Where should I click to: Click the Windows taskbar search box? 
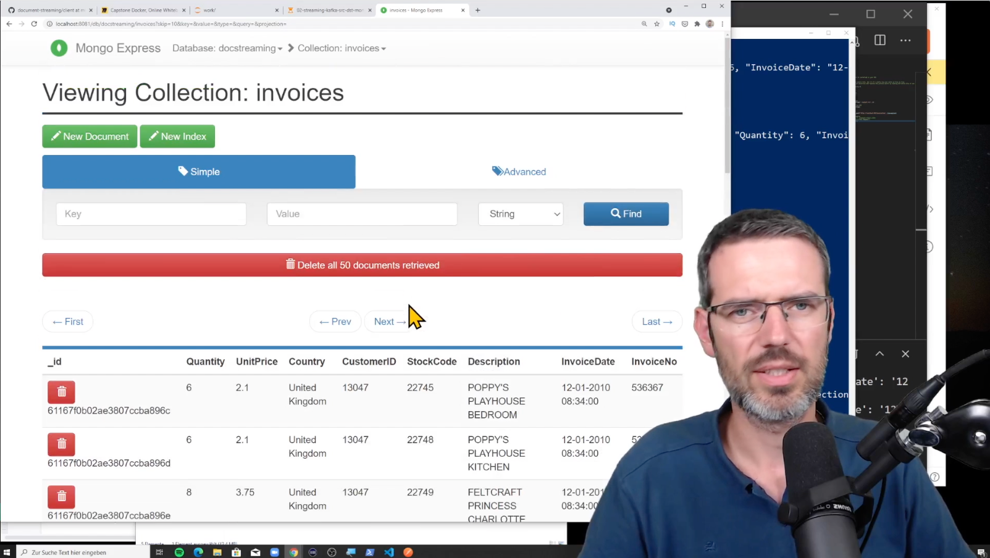coord(83,552)
